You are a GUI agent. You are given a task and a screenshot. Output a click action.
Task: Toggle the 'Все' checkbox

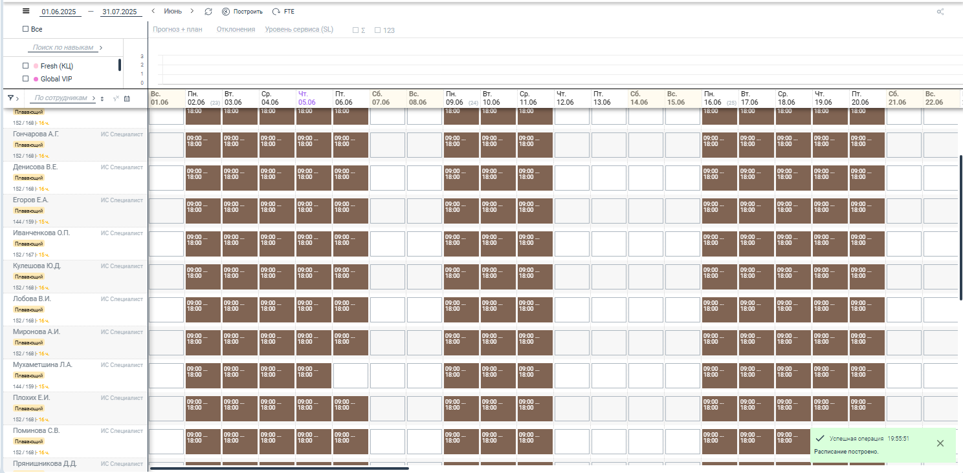point(25,29)
